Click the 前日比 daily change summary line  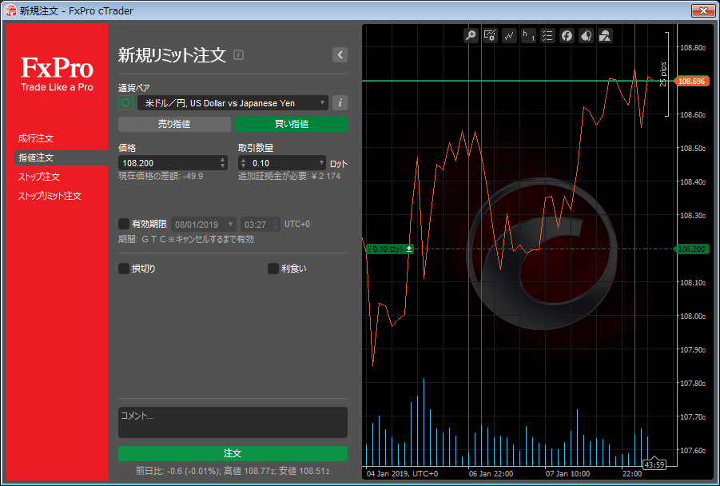pos(233,471)
